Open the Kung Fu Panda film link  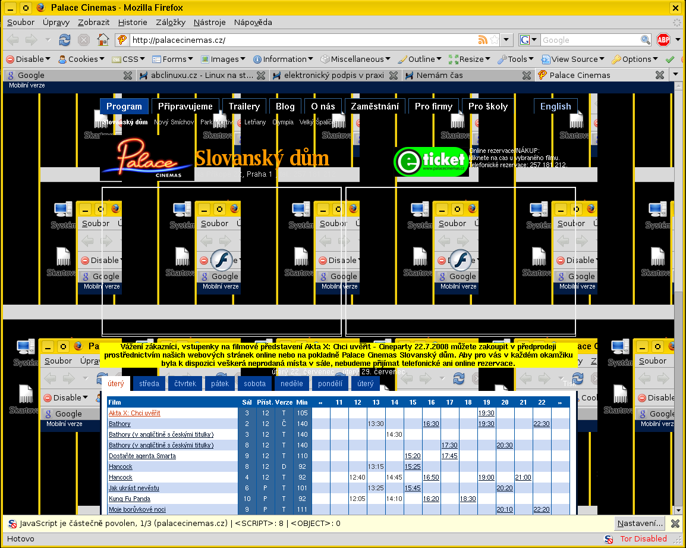click(130, 499)
